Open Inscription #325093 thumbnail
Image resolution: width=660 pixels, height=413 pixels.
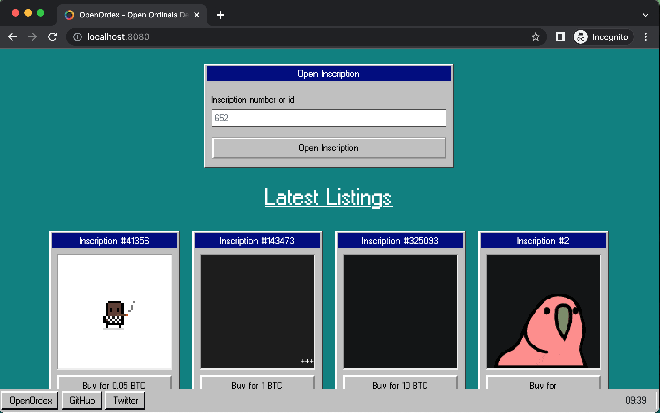[401, 312]
